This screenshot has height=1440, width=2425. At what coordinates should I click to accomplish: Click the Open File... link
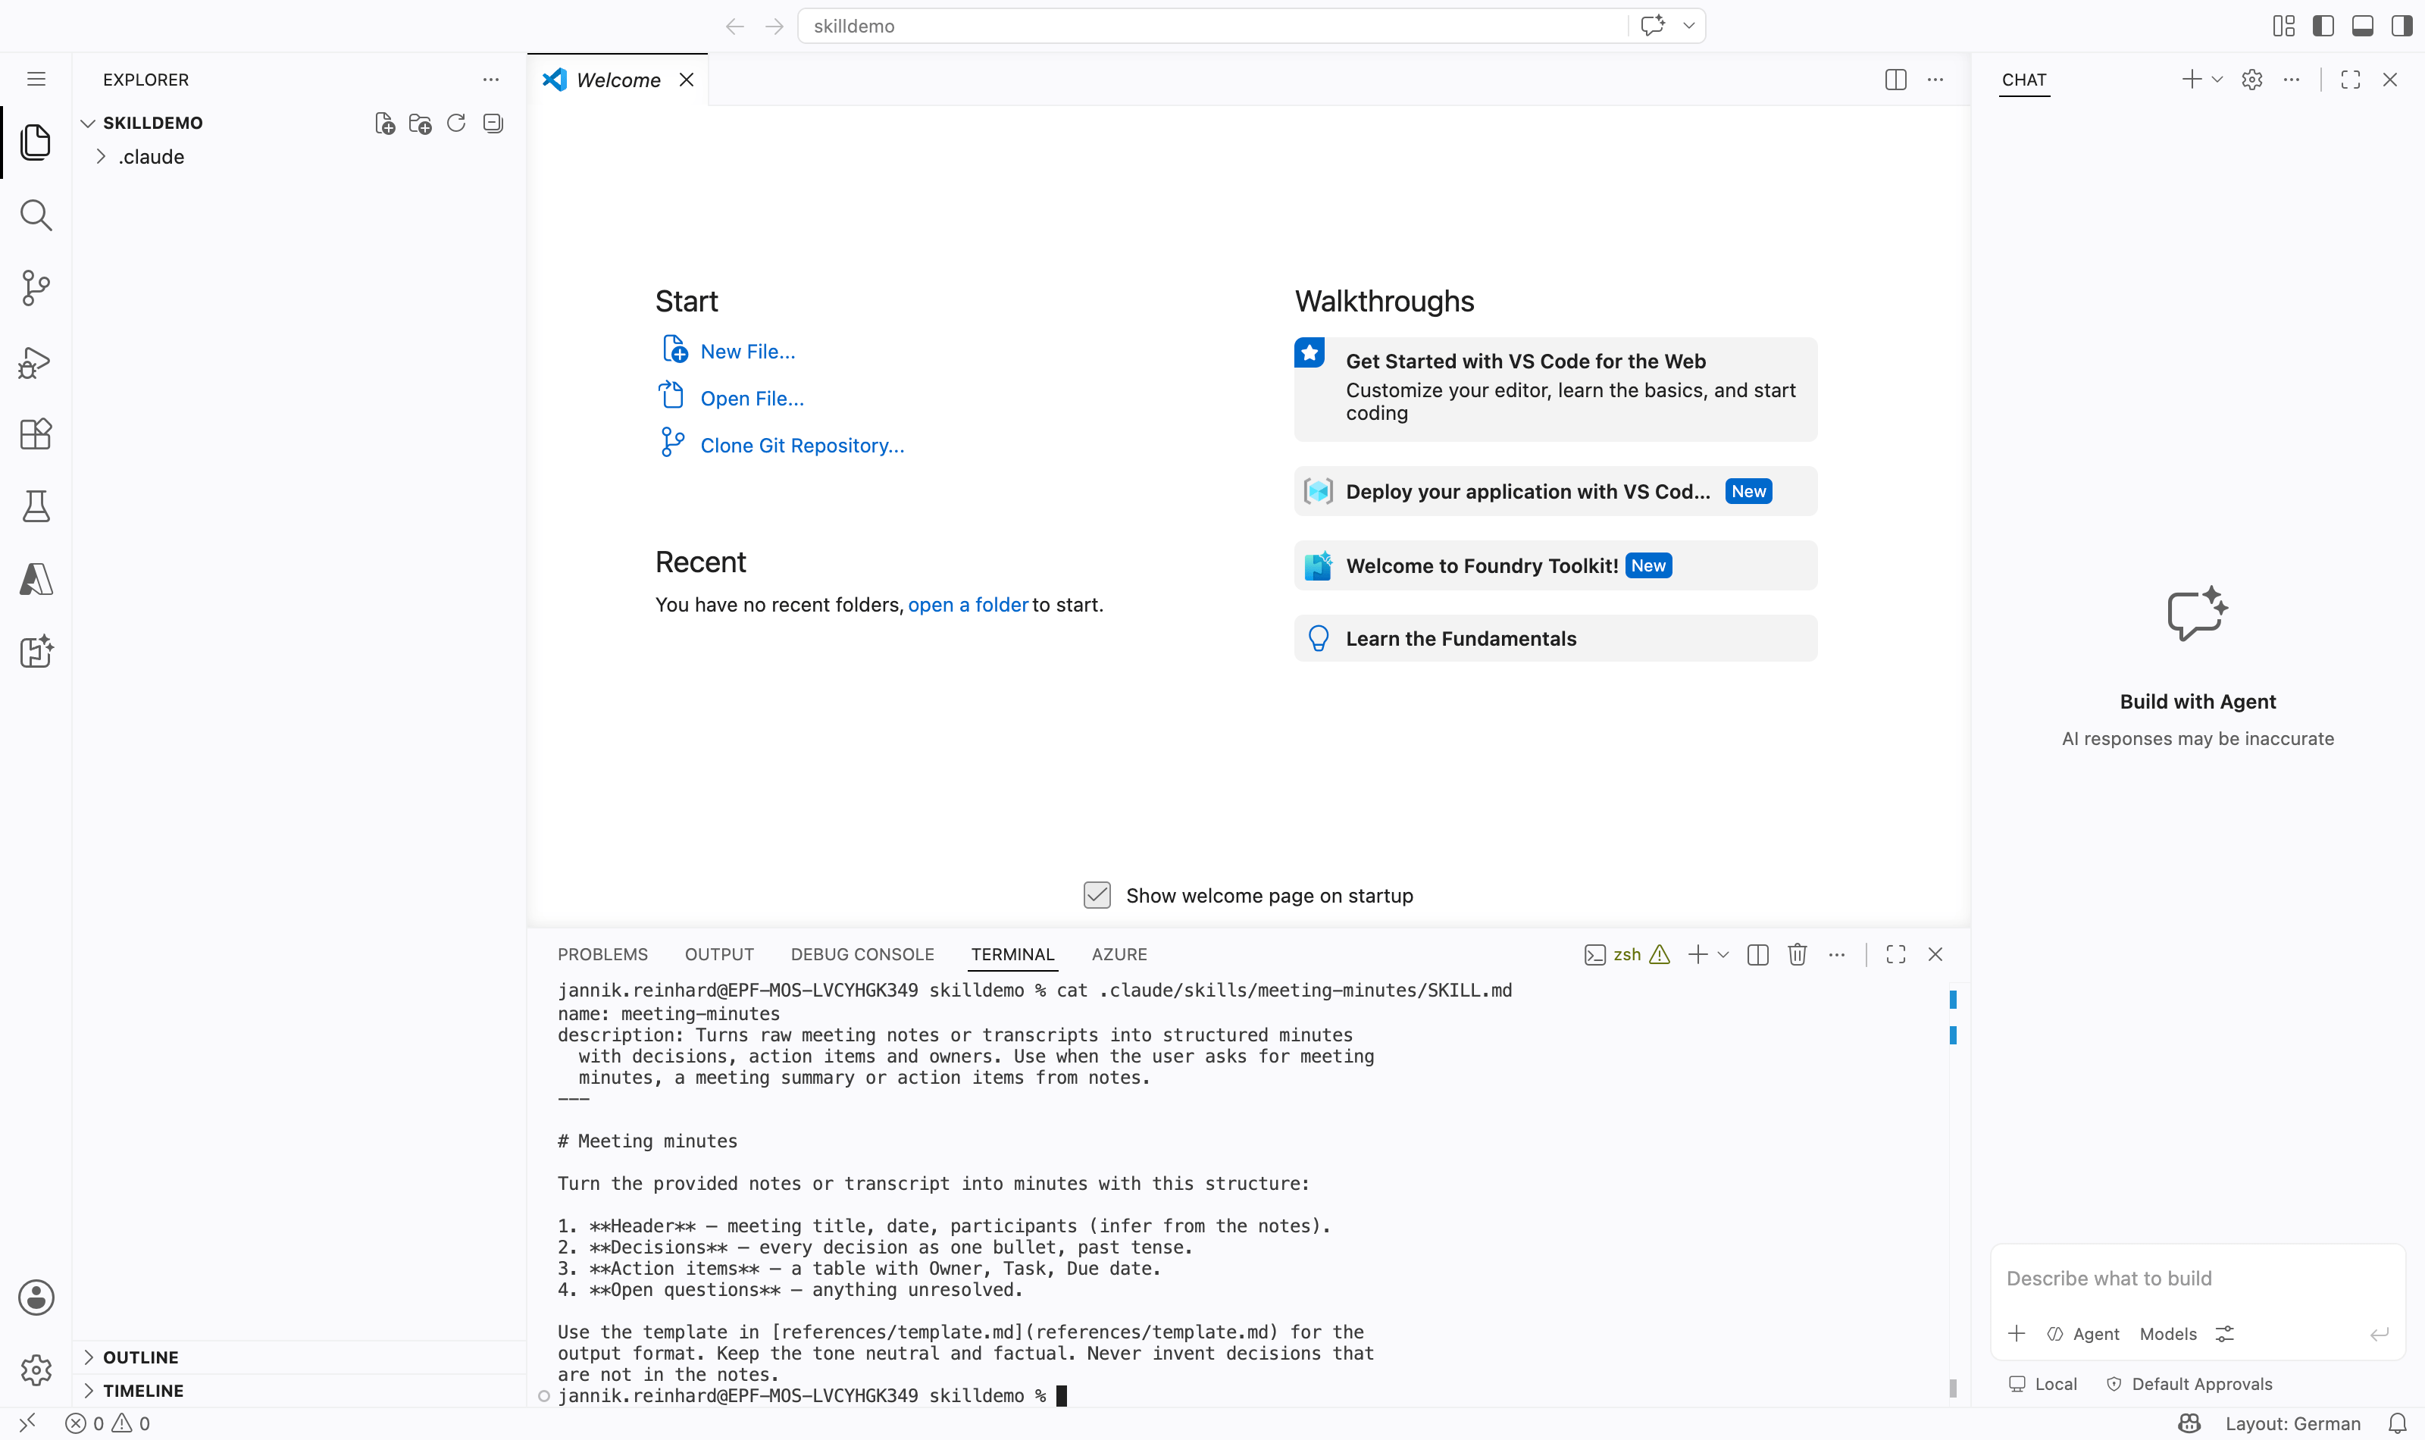coord(752,399)
